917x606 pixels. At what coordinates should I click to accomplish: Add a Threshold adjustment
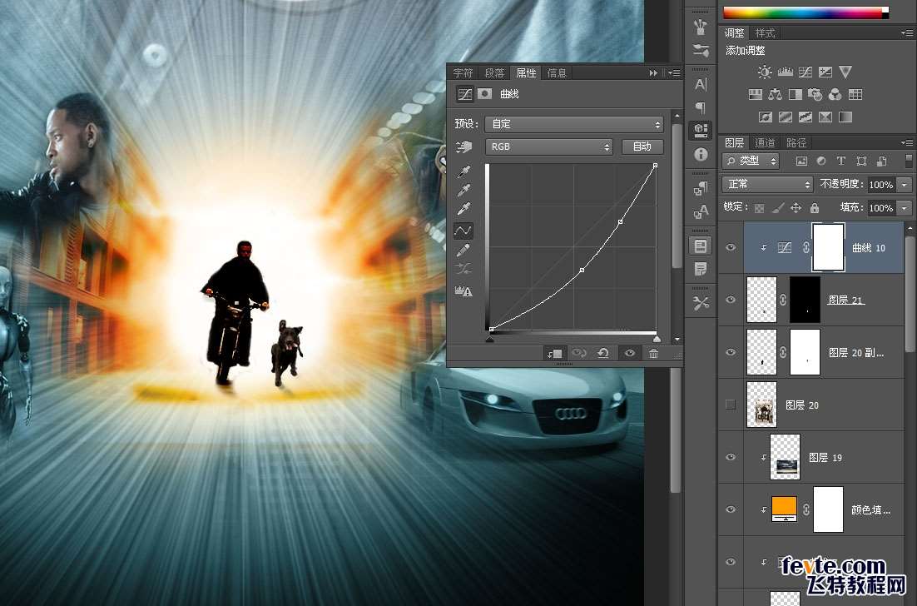point(805,117)
